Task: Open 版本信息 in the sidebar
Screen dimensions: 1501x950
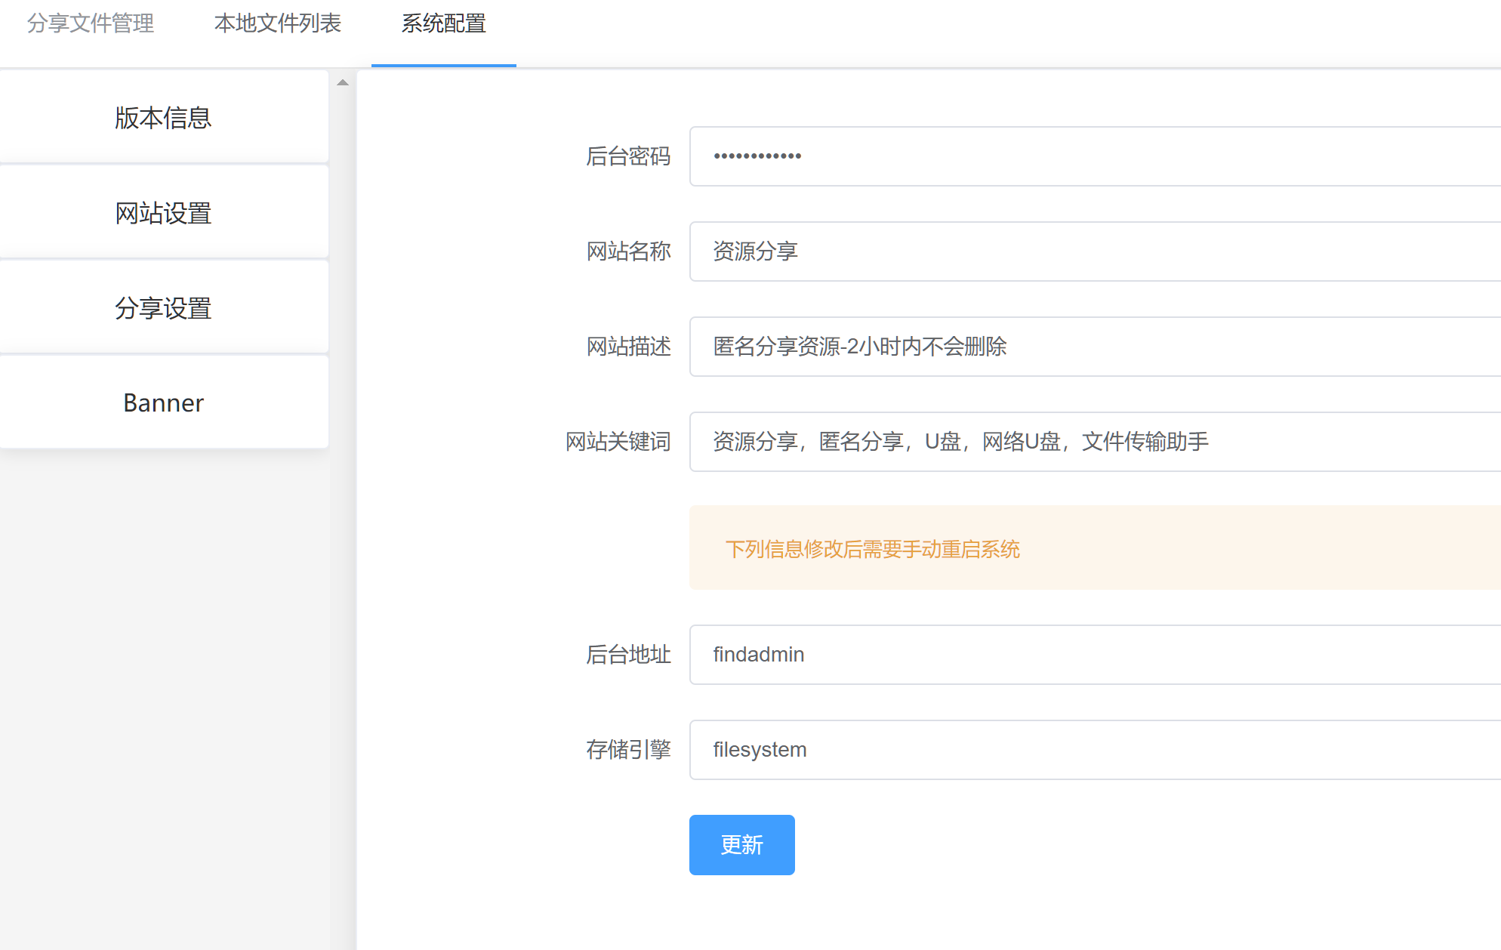Action: (x=163, y=118)
